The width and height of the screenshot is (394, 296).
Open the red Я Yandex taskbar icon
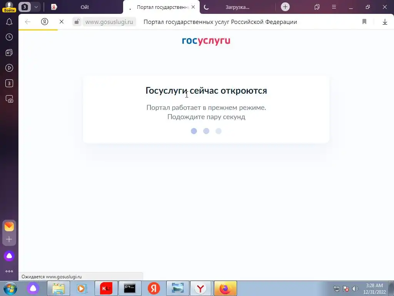click(154, 288)
